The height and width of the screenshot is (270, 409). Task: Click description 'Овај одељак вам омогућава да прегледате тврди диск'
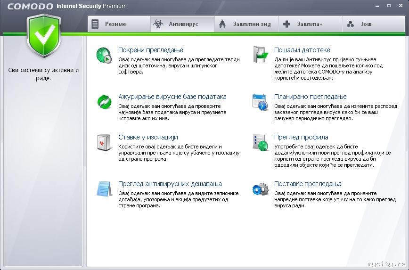[179, 65]
